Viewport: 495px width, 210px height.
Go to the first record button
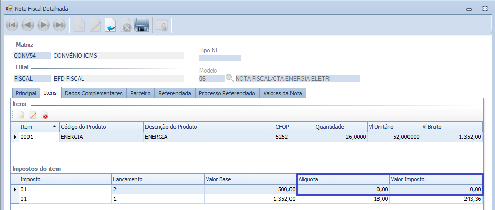12,25
